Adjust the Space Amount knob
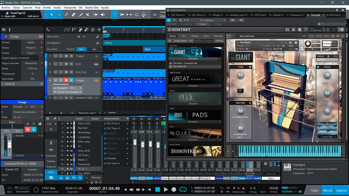The height and width of the screenshot is (196, 349). 327,75
